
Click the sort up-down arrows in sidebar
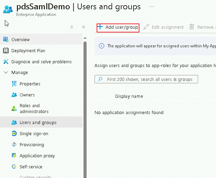(72, 27)
